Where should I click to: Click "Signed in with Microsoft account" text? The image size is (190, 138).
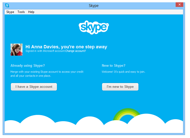tap(45, 51)
